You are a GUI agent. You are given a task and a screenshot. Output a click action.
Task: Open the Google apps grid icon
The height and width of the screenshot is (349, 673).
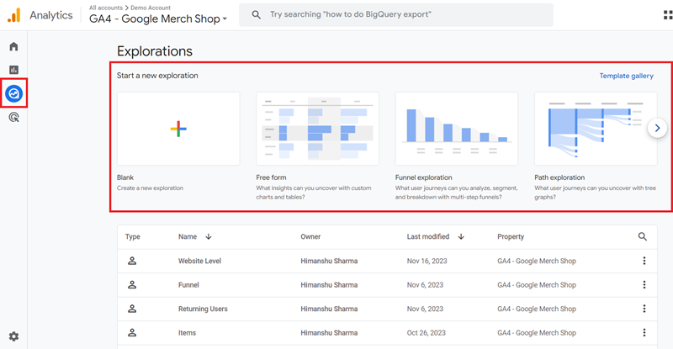pos(668,15)
